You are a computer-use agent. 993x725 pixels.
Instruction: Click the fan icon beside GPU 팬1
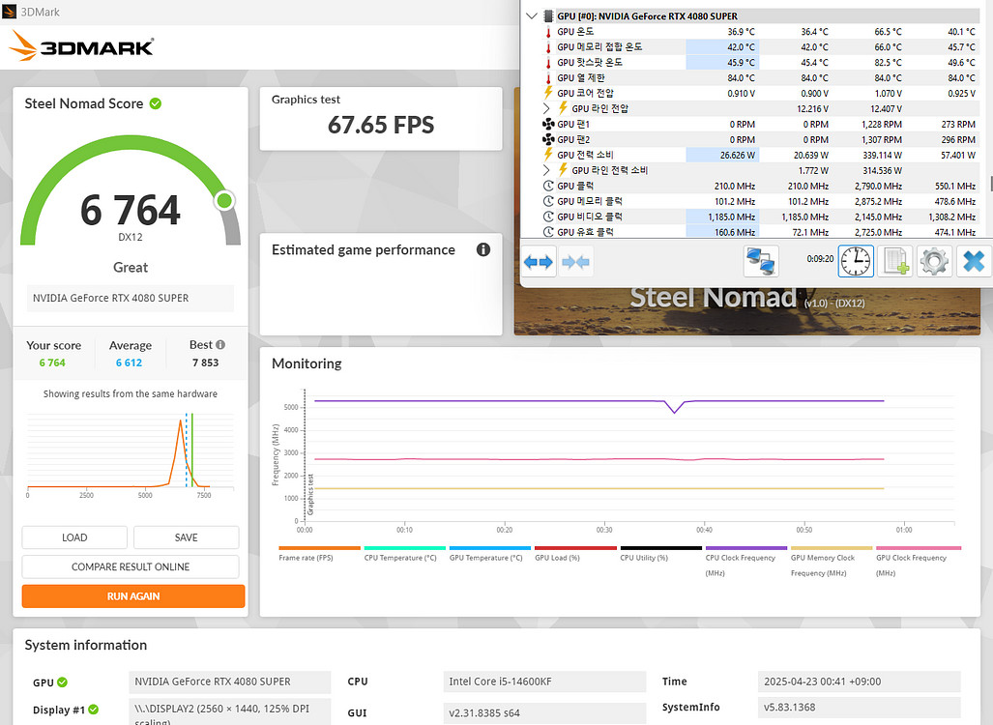[x=548, y=124]
